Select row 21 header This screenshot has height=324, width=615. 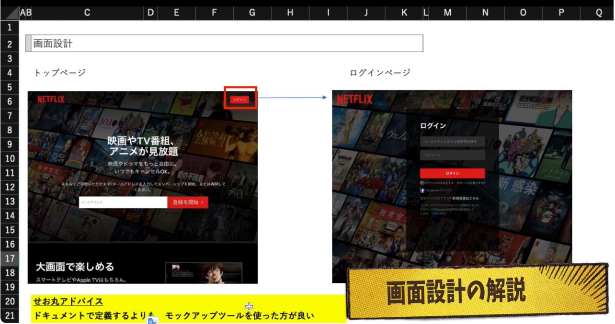coord(9,315)
